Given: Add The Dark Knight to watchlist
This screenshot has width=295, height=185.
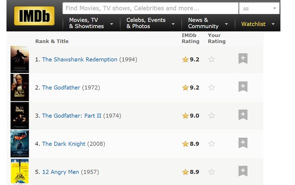Looking at the screenshot, I should (243, 143).
